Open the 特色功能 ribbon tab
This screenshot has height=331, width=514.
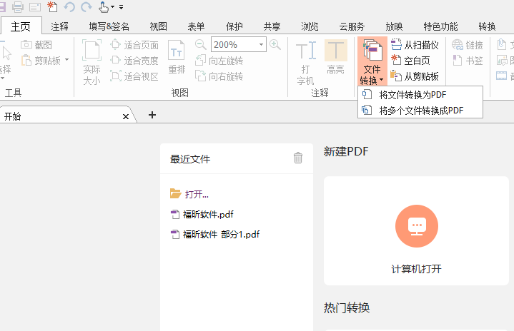pos(440,26)
